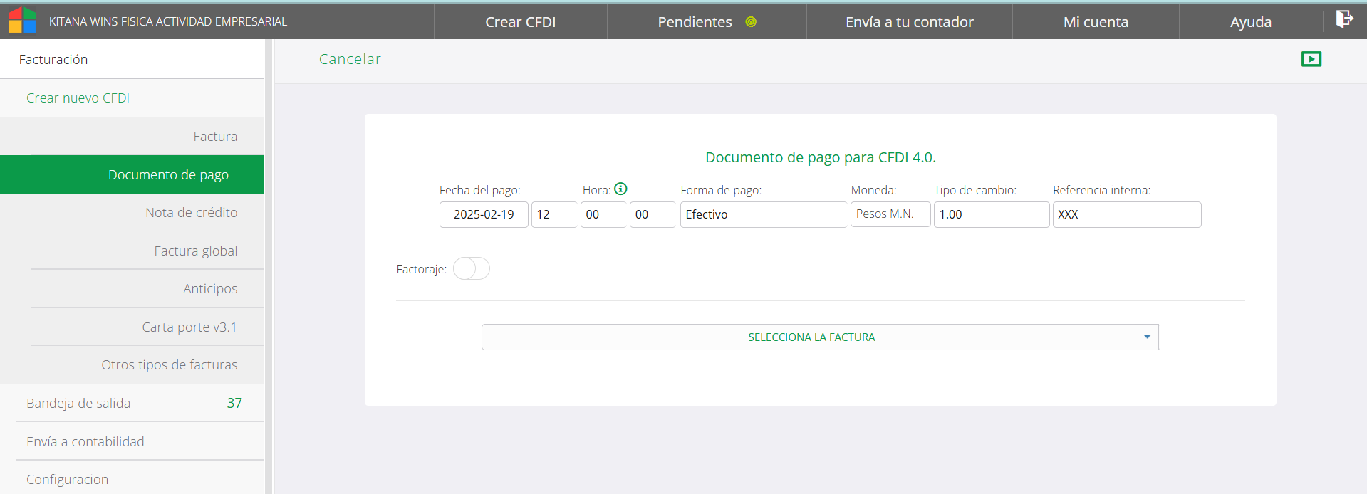Click the Cancelar link
Image resolution: width=1367 pixels, height=494 pixels.
coord(350,59)
